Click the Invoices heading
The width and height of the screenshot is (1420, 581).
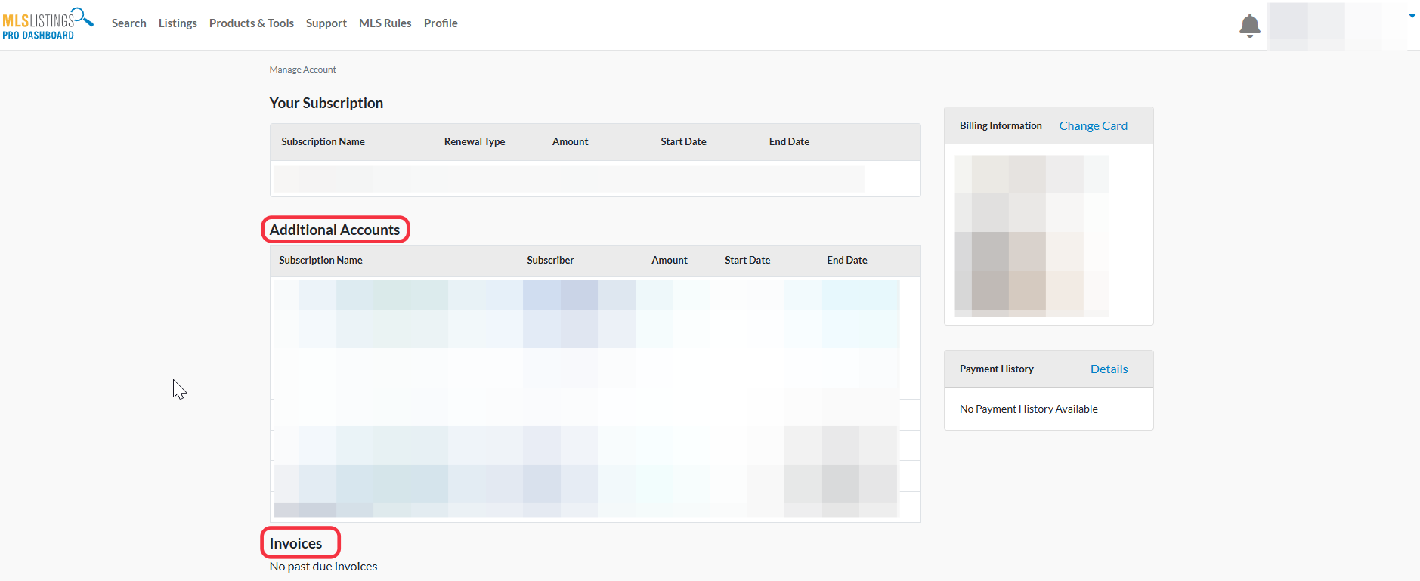(296, 543)
